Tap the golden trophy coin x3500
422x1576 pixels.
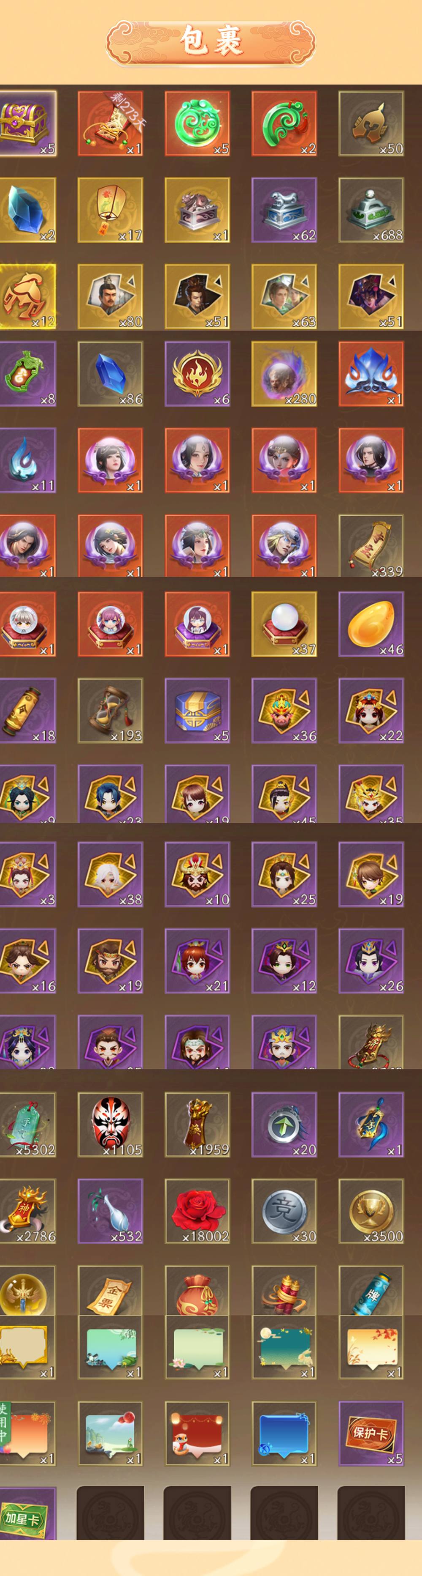(371, 1211)
